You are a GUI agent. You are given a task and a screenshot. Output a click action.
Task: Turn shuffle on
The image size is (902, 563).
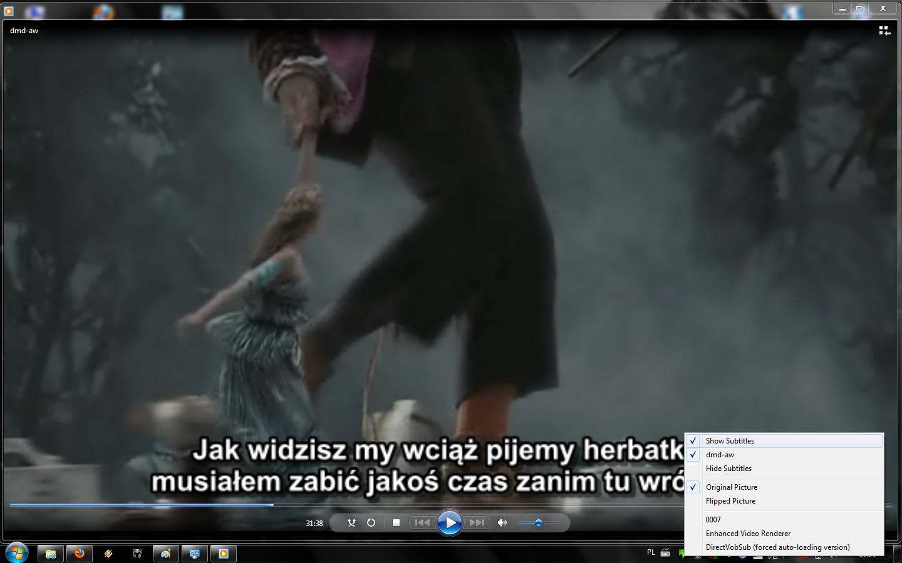[x=351, y=522]
